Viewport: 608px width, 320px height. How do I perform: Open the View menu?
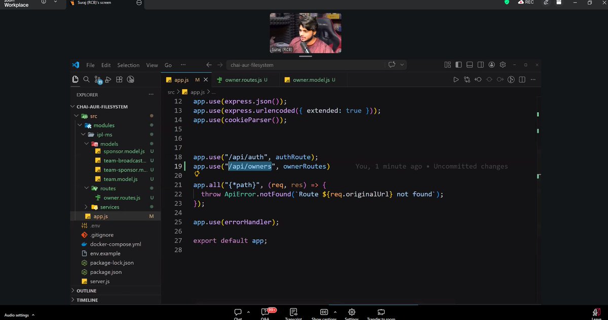pos(152,65)
